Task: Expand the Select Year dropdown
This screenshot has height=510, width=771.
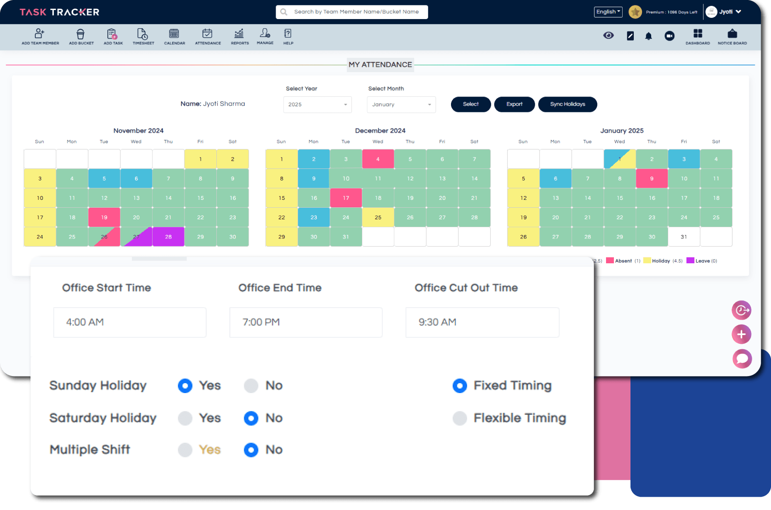Action: (318, 104)
